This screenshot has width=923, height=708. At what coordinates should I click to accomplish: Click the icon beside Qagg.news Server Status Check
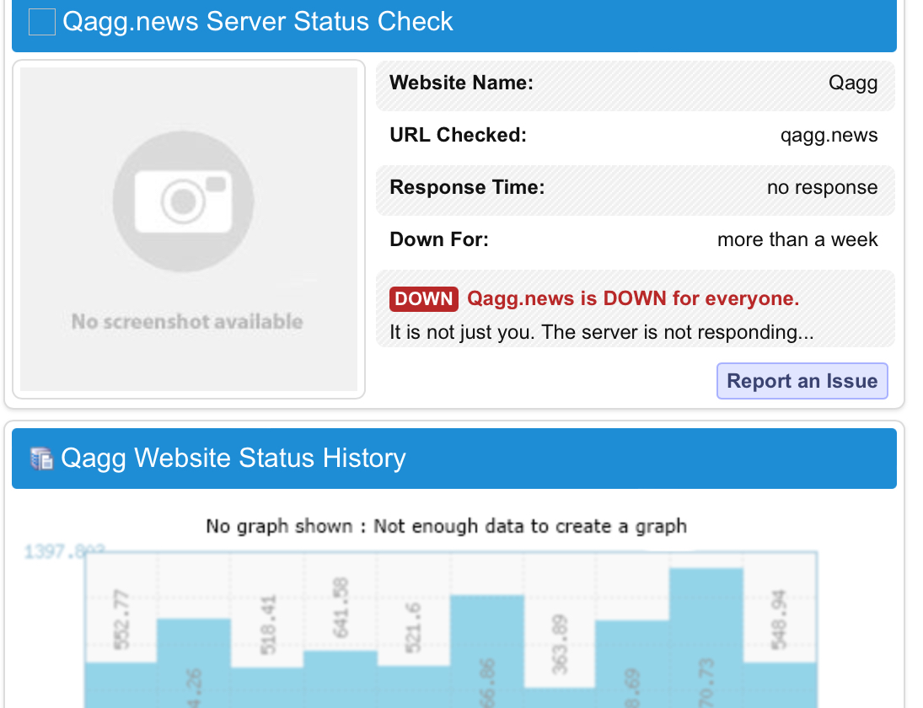click(x=42, y=22)
